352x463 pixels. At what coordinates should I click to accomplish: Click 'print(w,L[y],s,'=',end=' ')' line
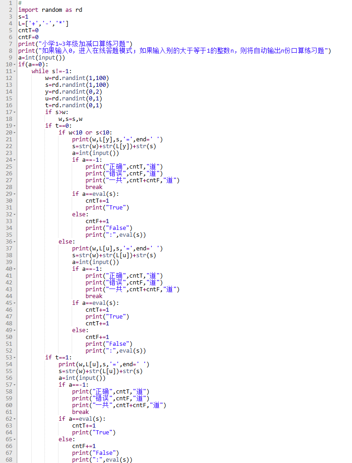117,139
